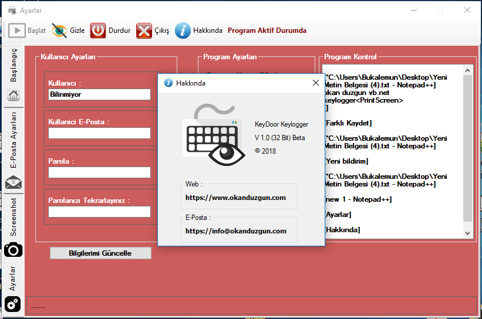Click the blue Hakkında info icon in toolbar
Screen dimensions: 482x319
(183, 30)
